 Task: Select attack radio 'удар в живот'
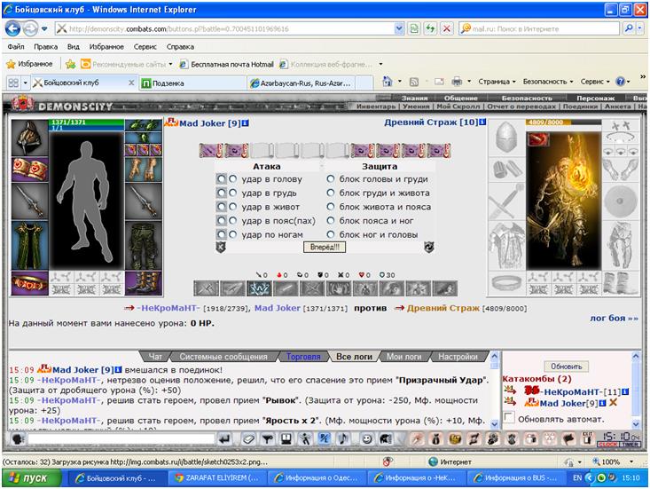(233, 207)
